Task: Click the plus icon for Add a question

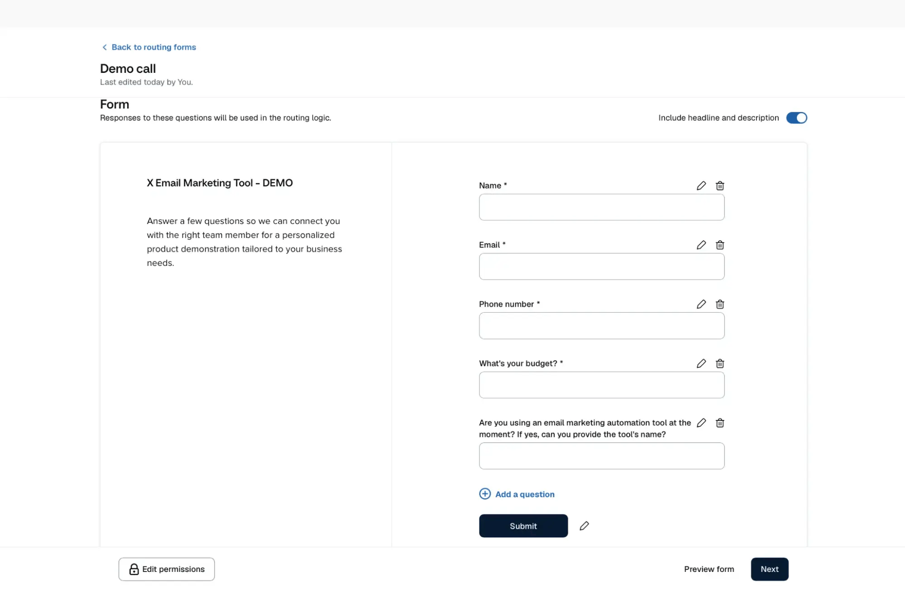Action: (x=485, y=494)
